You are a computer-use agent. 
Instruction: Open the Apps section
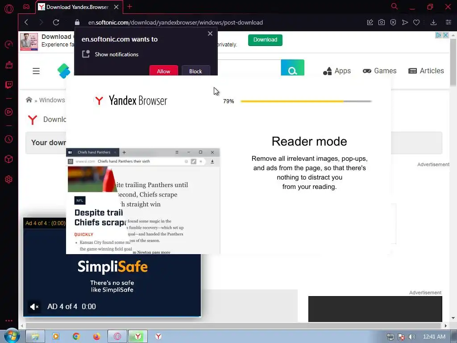click(337, 71)
